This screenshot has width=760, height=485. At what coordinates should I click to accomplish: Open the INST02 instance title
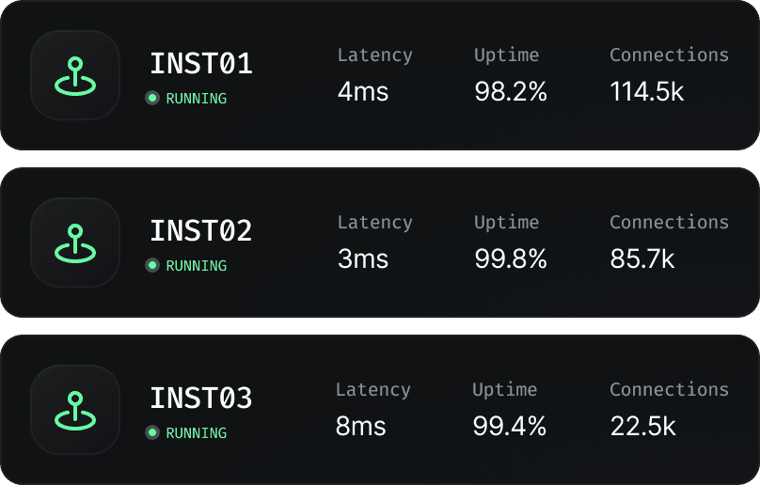pos(201,231)
